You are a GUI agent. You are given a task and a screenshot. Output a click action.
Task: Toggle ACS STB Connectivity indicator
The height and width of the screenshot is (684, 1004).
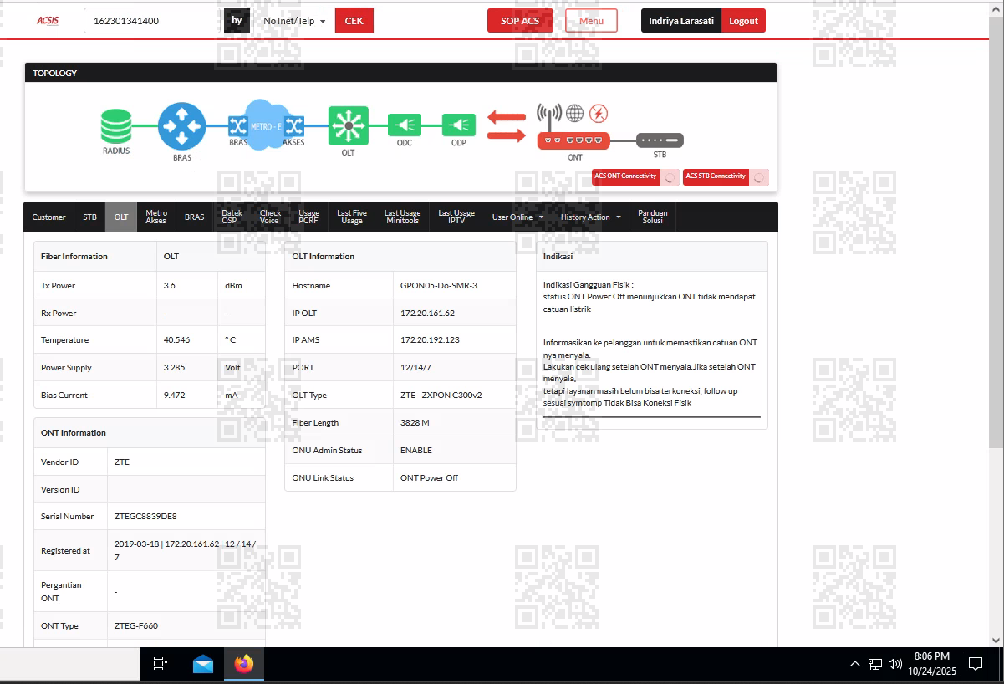(x=726, y=176)
